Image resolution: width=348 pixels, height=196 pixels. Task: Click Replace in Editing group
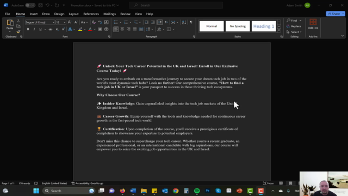pos(294,26)
